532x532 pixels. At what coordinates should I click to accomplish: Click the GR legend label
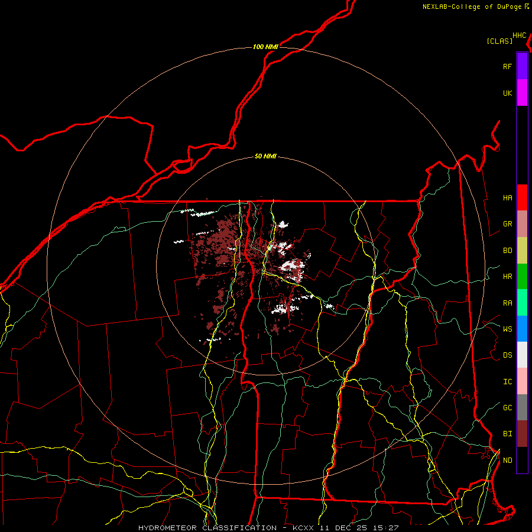click(x=507, y=224)
